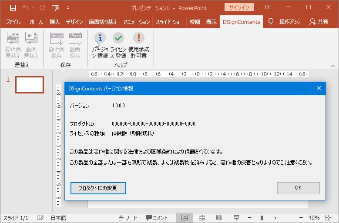This screenshot has width=339, height=223.
Task: Click 静止画差替え image replace icon
Action: (13, 45)
